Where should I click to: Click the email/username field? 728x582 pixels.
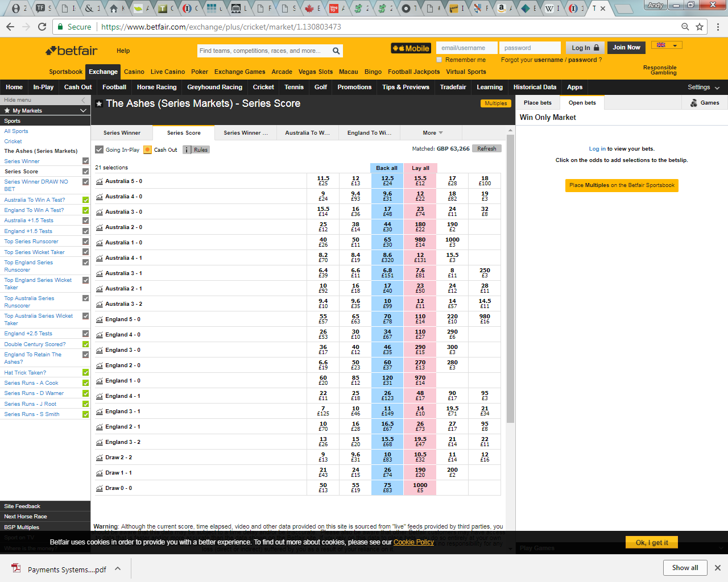(468, 48)
